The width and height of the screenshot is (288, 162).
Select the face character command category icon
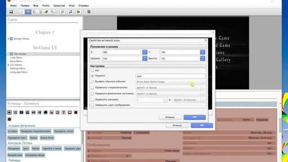pyautogui.click(x=9, y=119)
